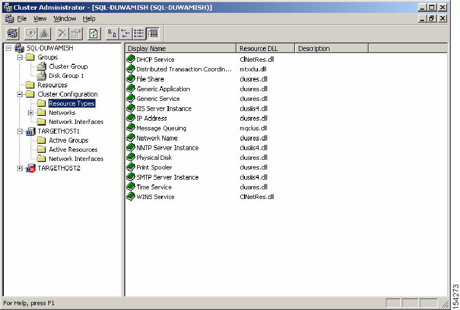Select the IIS Server Instance icon
Image resolution: width=460 pixels, height=310 pixels.
point(131,108)
